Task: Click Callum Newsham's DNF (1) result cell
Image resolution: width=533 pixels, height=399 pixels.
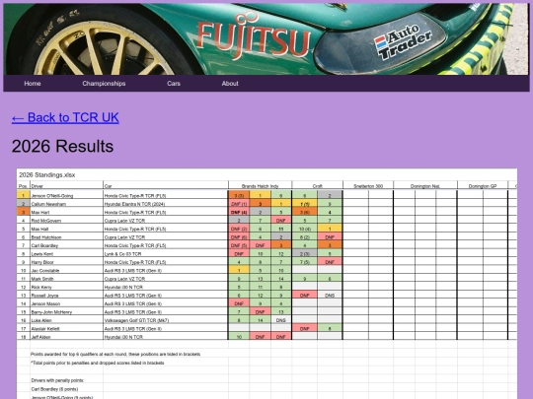Action: click(239, 204)
